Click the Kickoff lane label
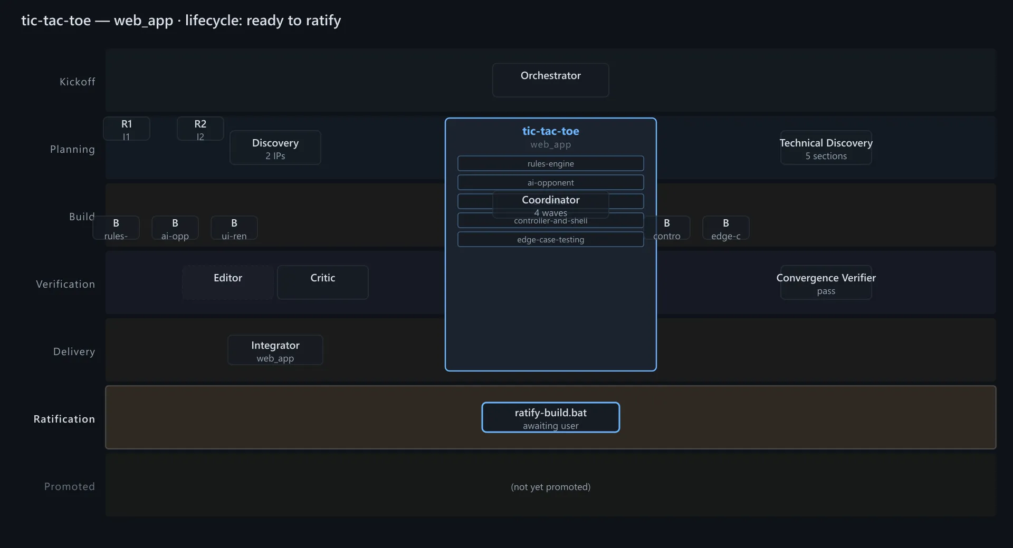The width and height of the screenshot is (1013, 548). 78,82
